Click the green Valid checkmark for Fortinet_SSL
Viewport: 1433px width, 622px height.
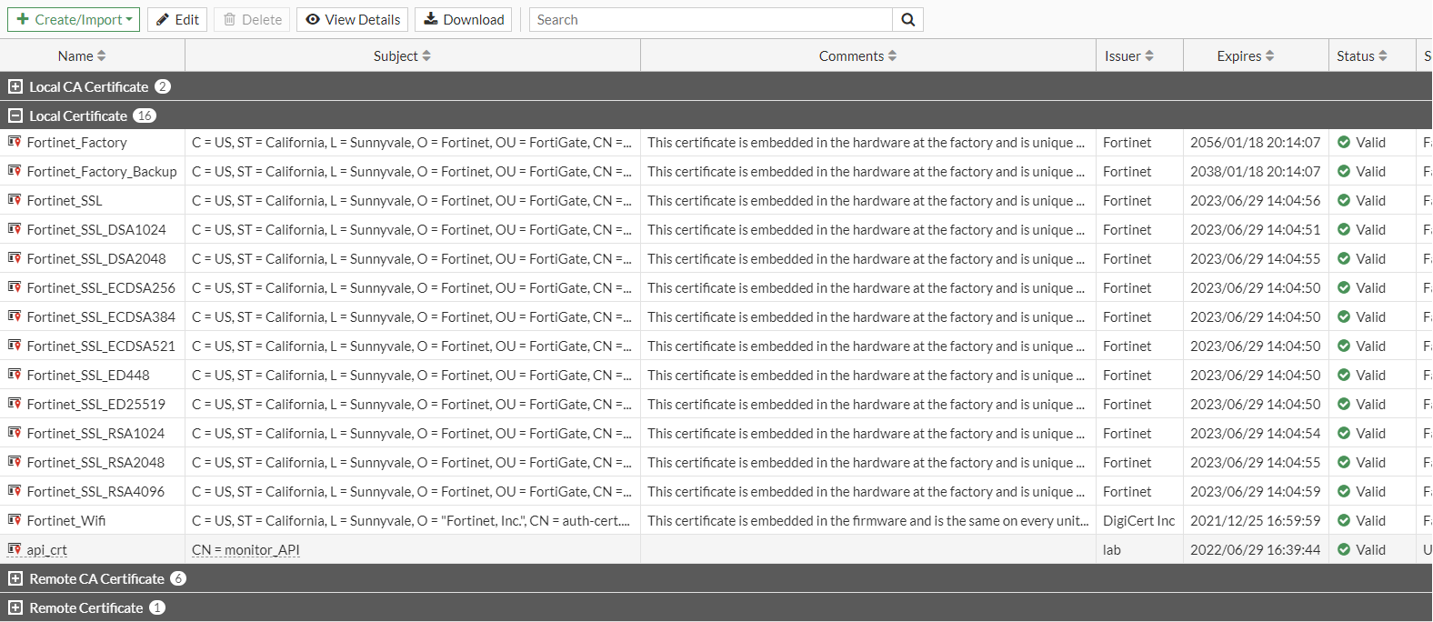1344,201
